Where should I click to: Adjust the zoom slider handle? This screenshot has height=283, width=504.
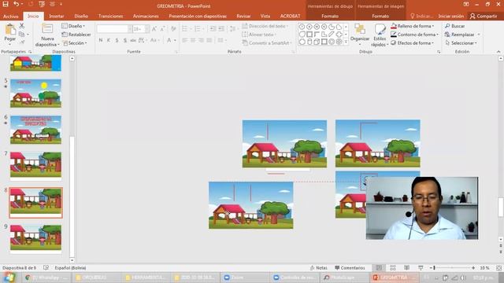(x=434, y=267)
